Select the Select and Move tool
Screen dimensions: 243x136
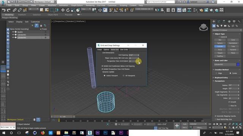[x=63, y=10]
